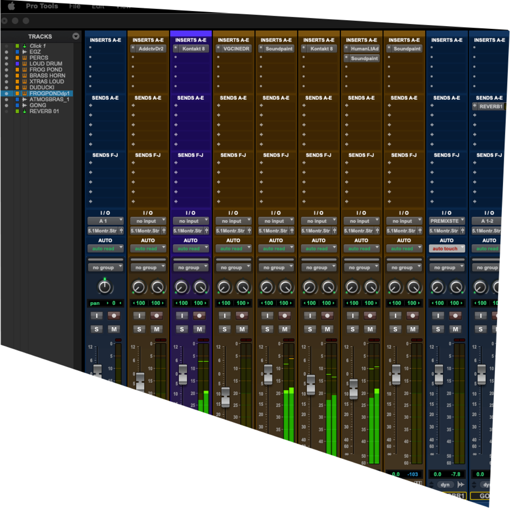Open the auto touch automation mode dropdown

[x=447, y=249]
